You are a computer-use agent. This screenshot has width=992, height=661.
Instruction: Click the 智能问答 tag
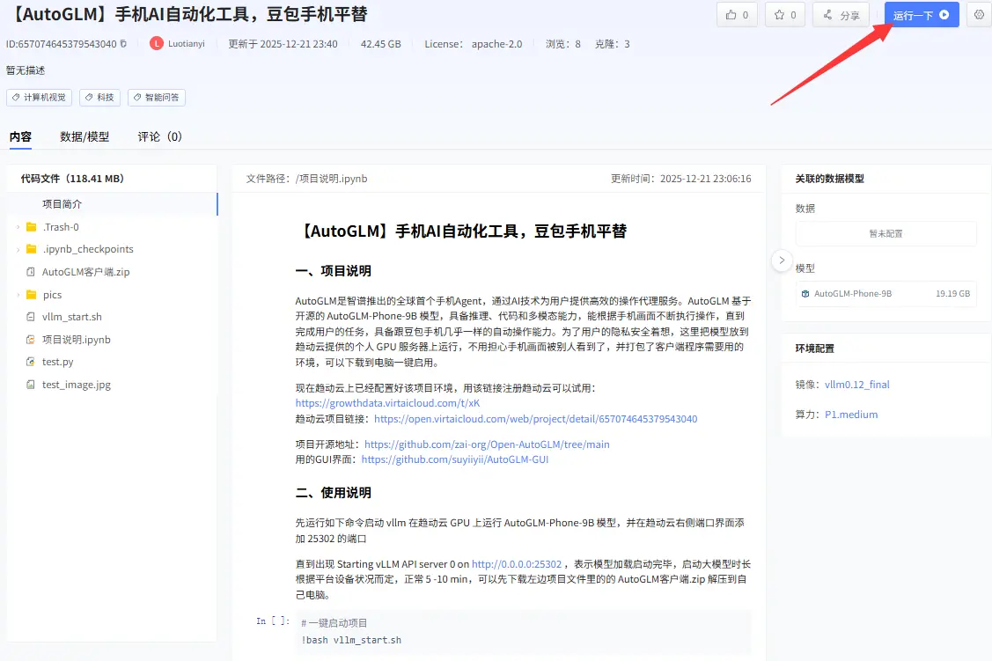pos(157,98)
